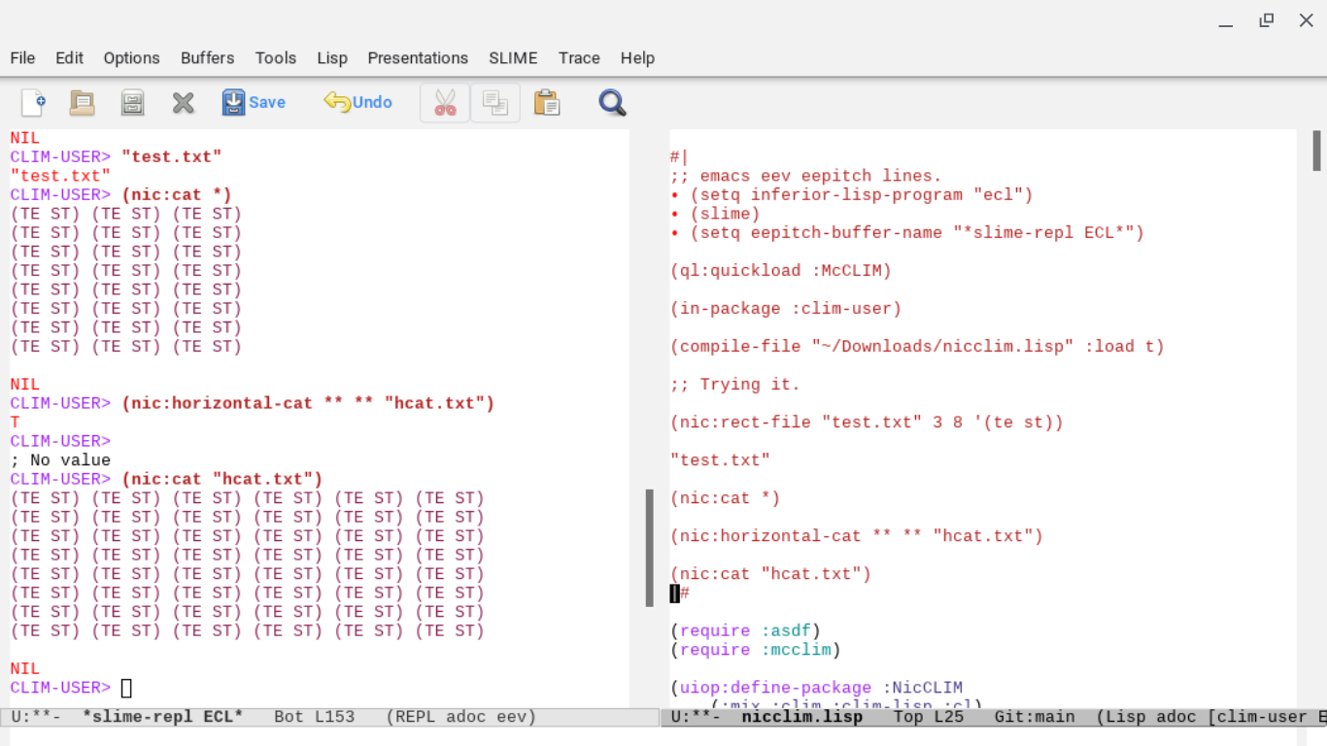
Task: Open the directory (dired) toolbar icon
Action: click(132, 102)
